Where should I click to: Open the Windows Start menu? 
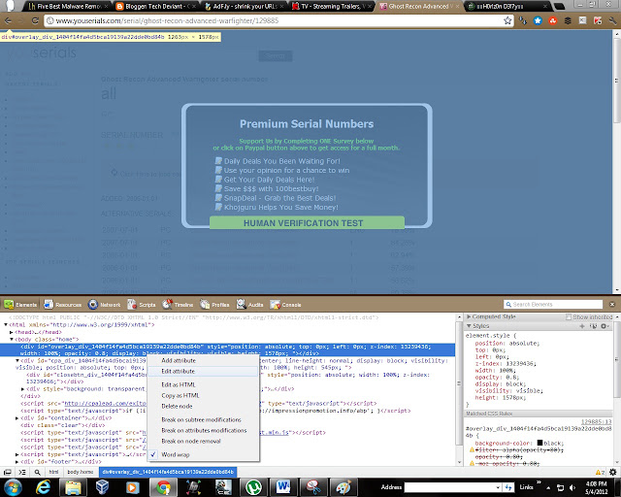tap(13, 487)
